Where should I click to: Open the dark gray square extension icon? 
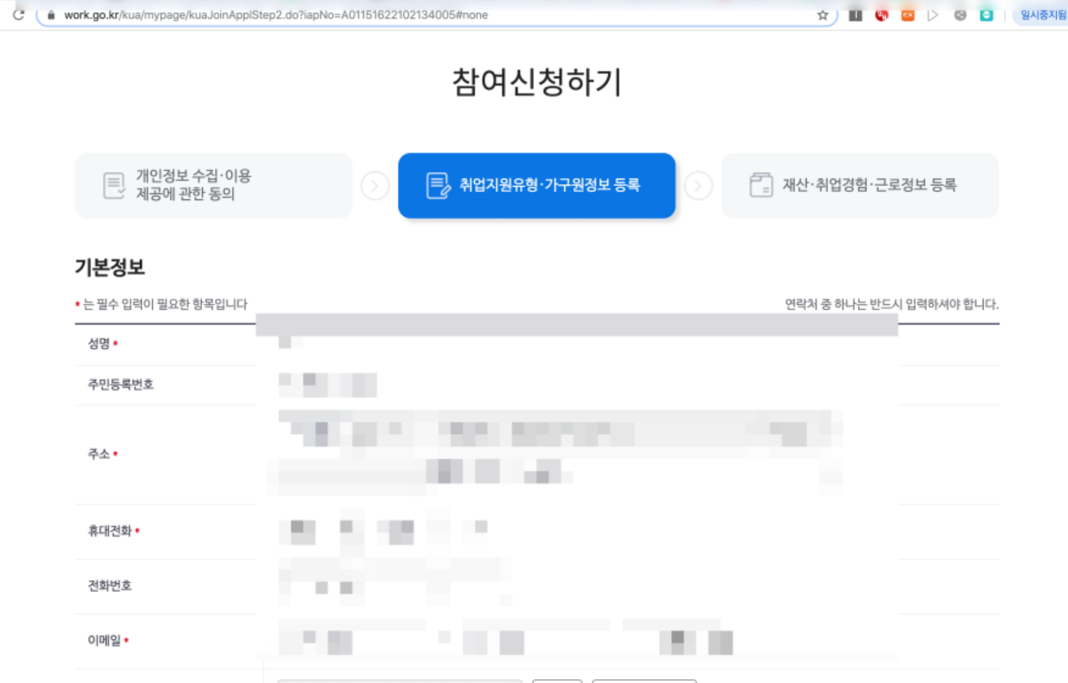click(856, 15)
